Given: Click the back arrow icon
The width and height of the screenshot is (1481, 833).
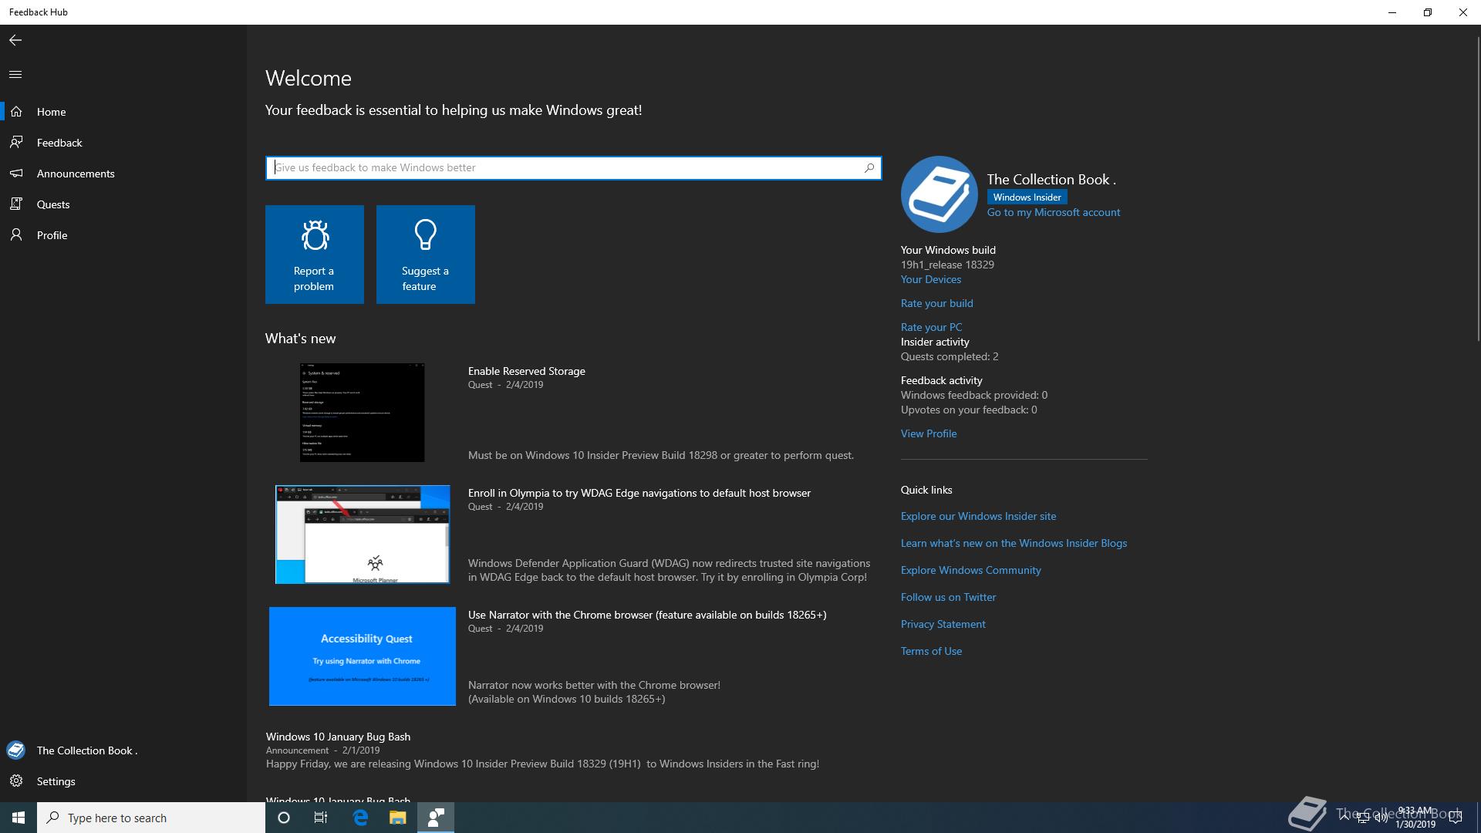Looking at the screenshot, I should tap(15, 40).
